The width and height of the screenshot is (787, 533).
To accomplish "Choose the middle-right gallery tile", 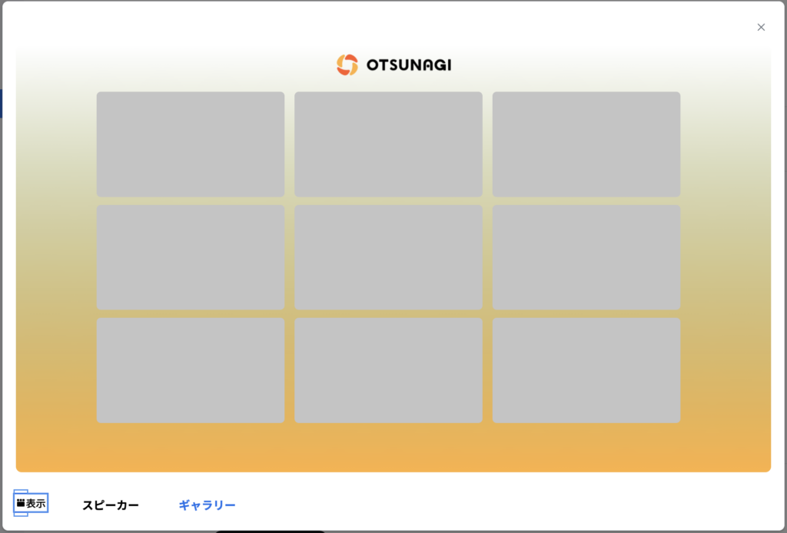I will 586,257.
